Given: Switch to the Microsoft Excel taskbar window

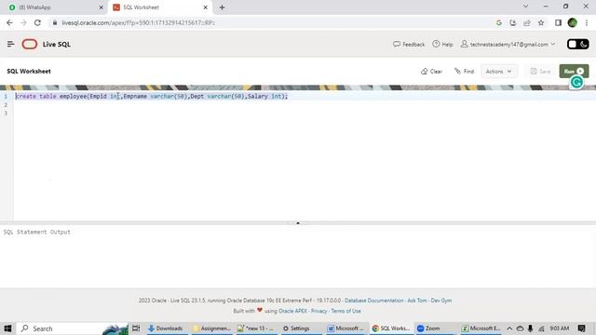Looking at the screenshot, I should tap(481, 328).
